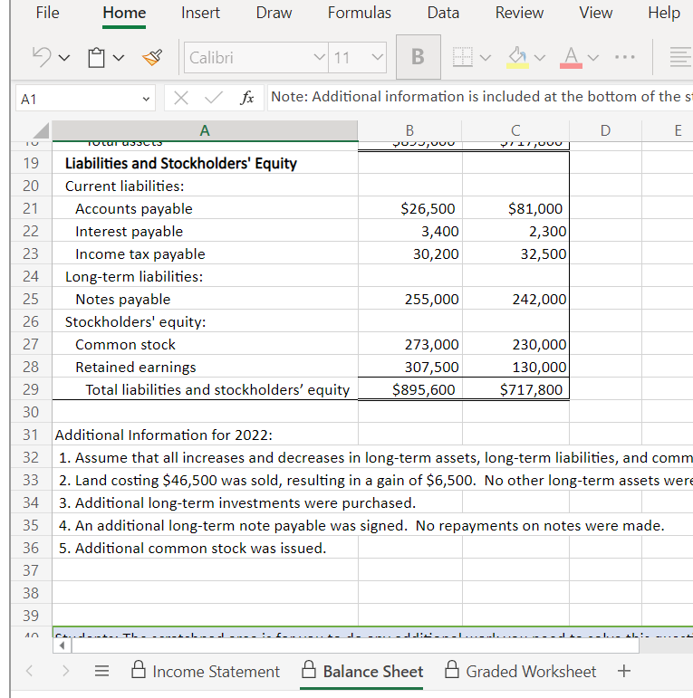
Task: Open the Help ribbon tab
Action: 664,13
